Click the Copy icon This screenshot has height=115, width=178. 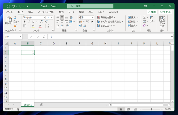tap(15, 22)
